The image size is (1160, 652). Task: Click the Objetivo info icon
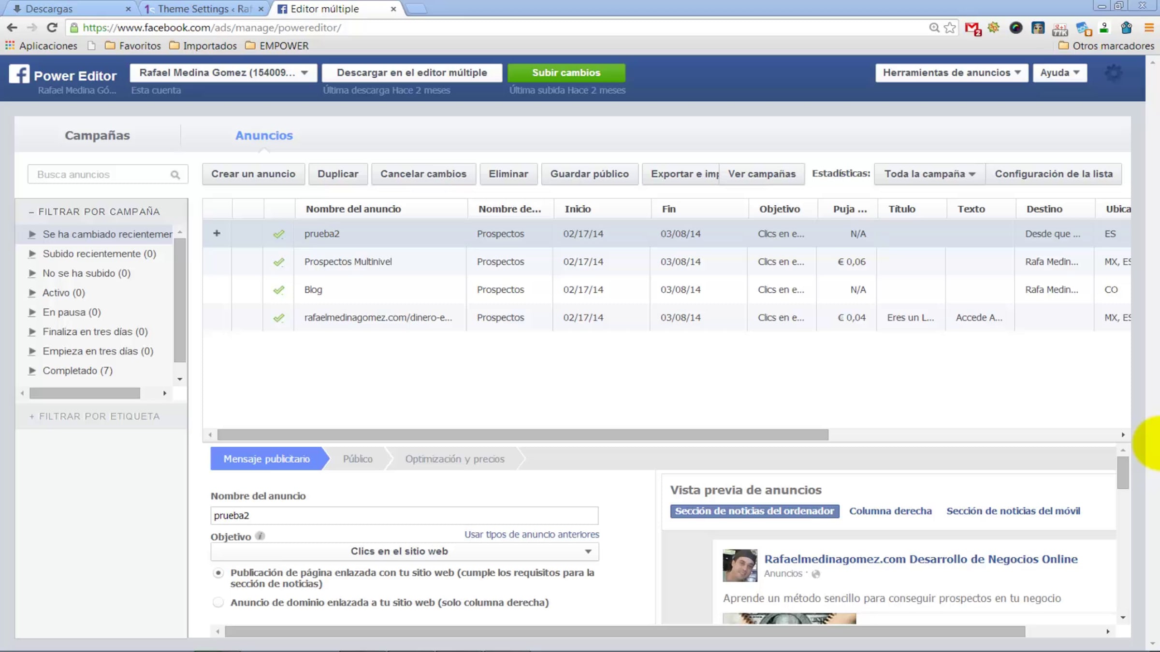[x=260, y=536]
